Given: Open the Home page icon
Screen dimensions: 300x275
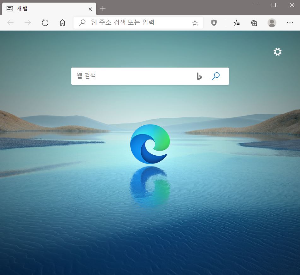Looking at the screenshot, I should (x=62, y=23).
